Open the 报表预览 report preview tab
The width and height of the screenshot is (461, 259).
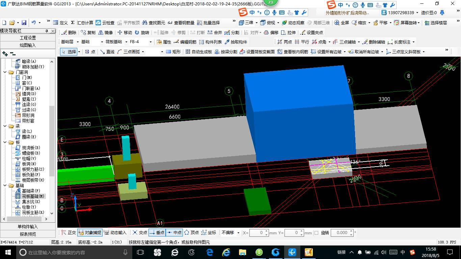(28, 234)
